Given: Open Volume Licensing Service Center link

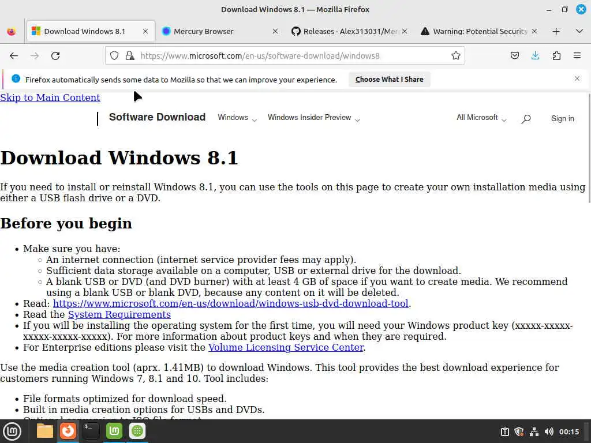Looking at the screenshot, I should click(286, 347).
